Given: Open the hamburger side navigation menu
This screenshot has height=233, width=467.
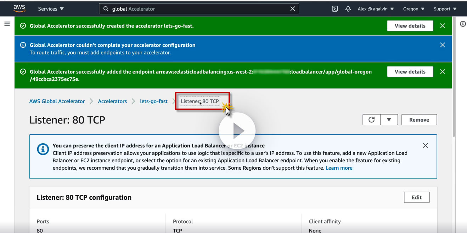Looking at the screenshot, I should click(x=7, y=24).
